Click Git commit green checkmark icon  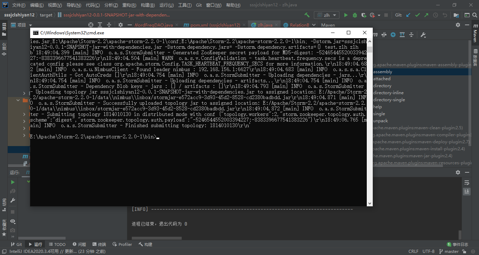pos(417,15)
